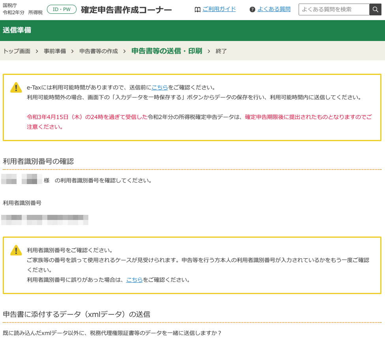The image size is (385, 341).
Task: Click the search magnifier icon
Action: [x=375, y=9]
